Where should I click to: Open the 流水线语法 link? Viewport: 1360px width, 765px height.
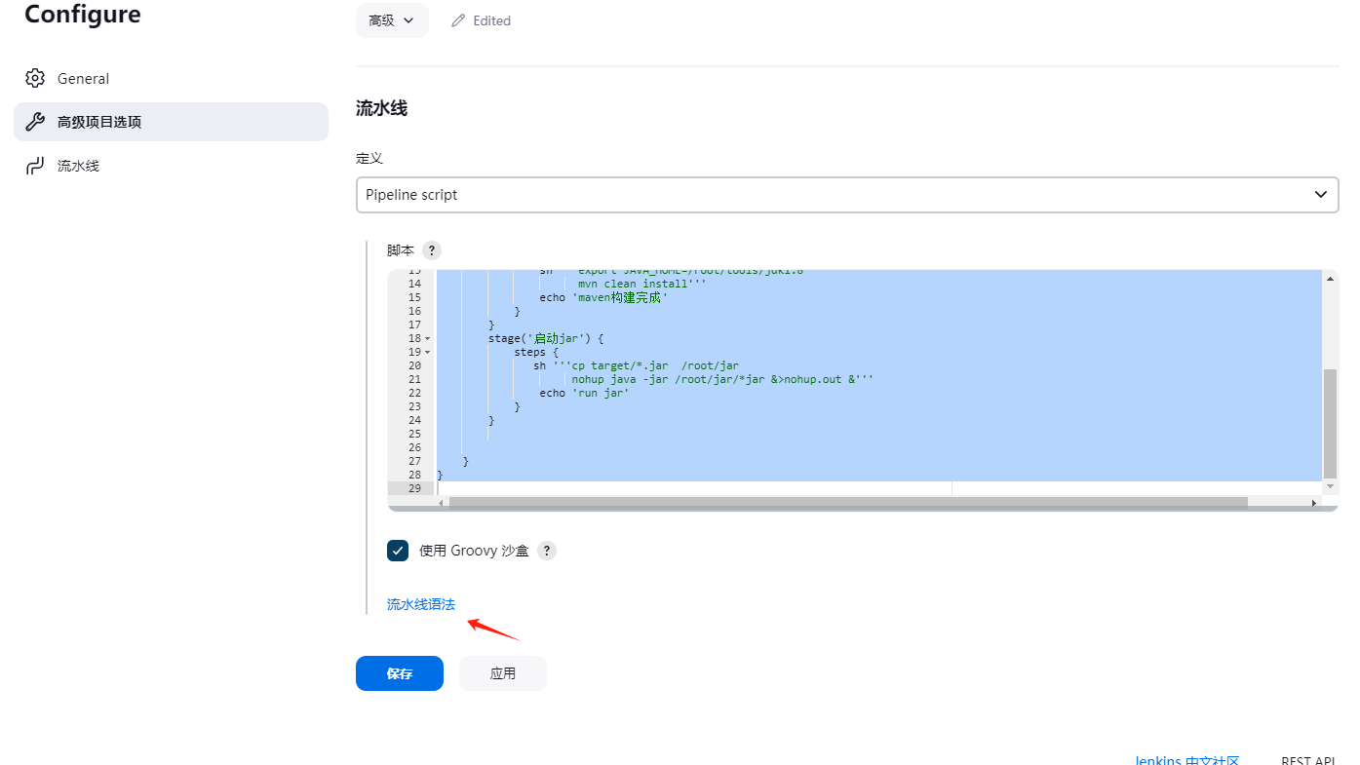(x=421, y=604)
